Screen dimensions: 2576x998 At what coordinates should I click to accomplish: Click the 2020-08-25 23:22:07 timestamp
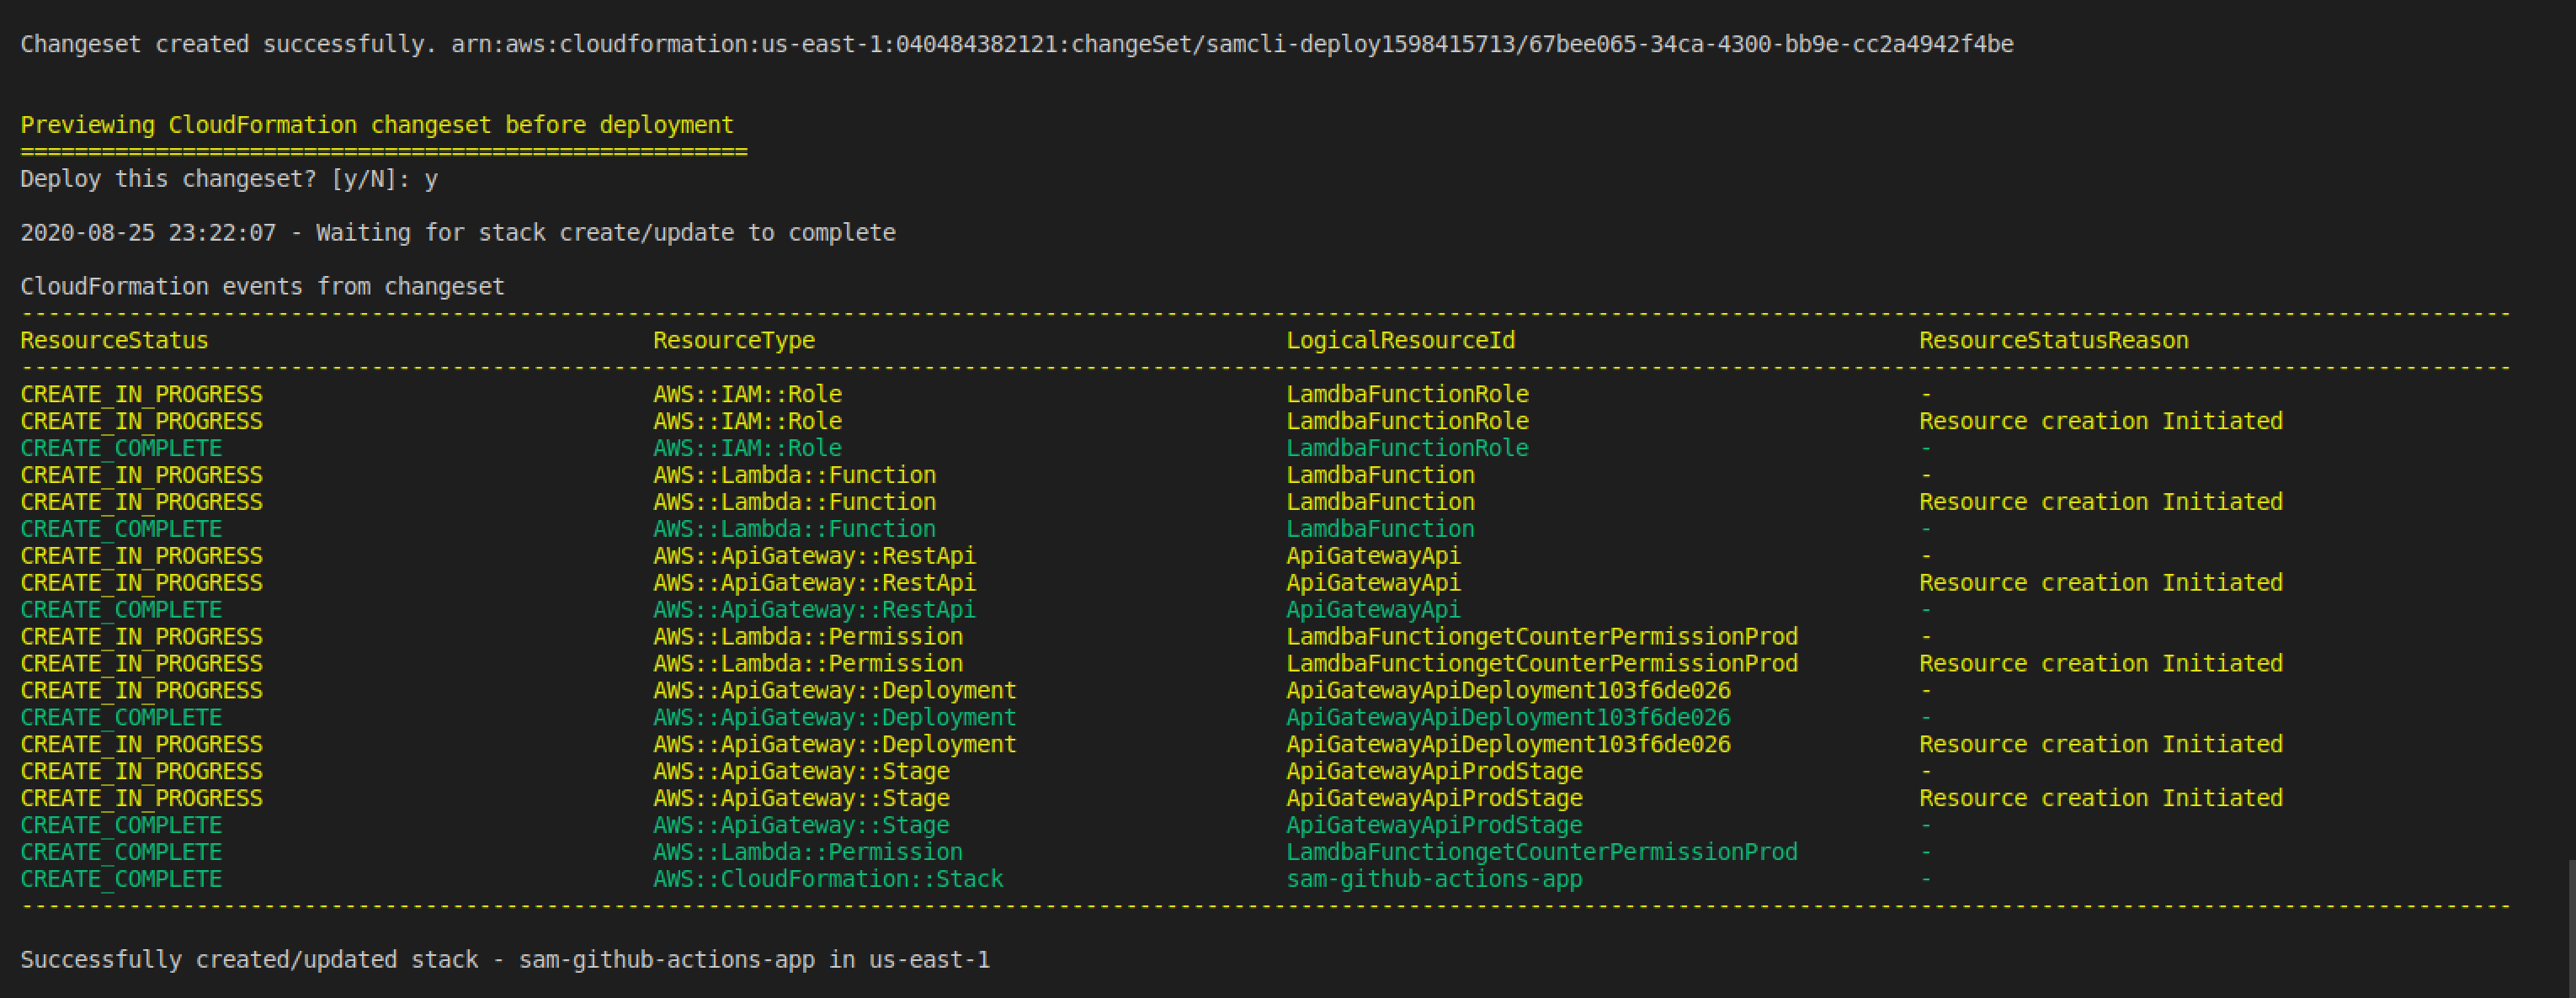148,233
